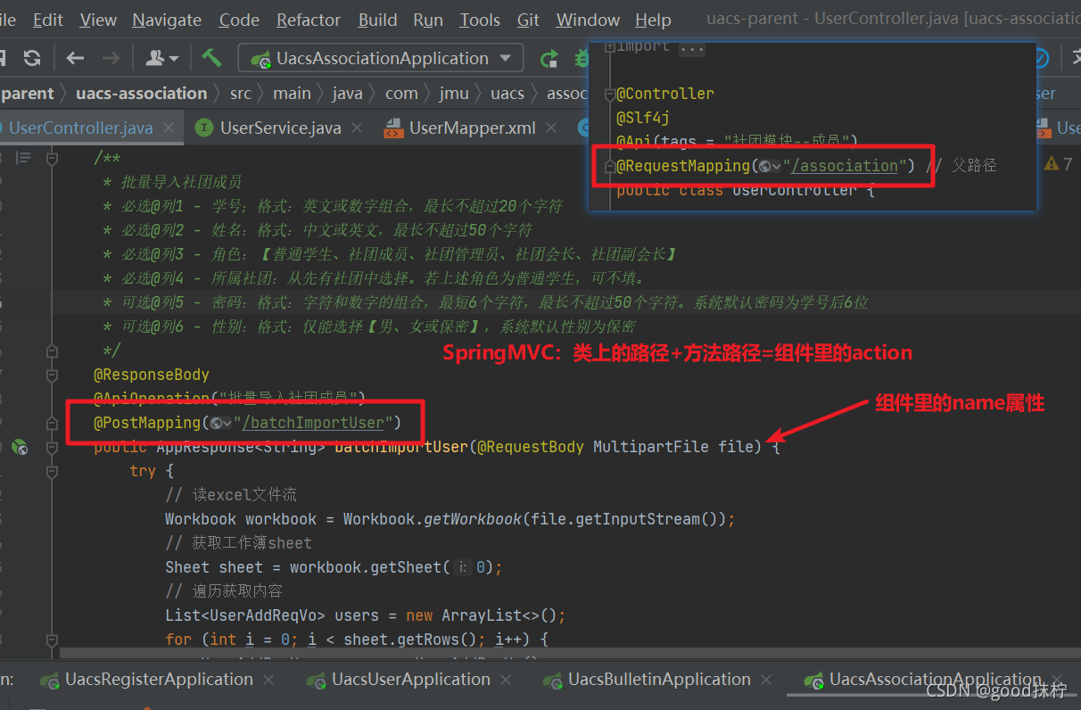This screenshot has height=710, width=1081.
Task: Collapse the Javadoc comment fold marker at /**
Action: point(52,158)
